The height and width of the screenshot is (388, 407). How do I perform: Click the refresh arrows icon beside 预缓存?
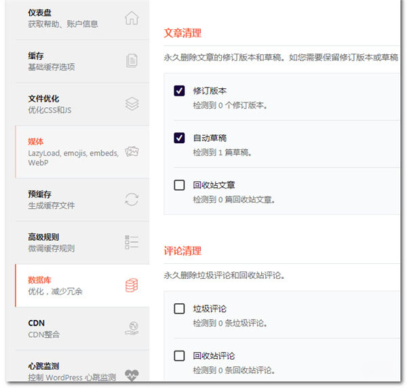(x=132, y=199)
